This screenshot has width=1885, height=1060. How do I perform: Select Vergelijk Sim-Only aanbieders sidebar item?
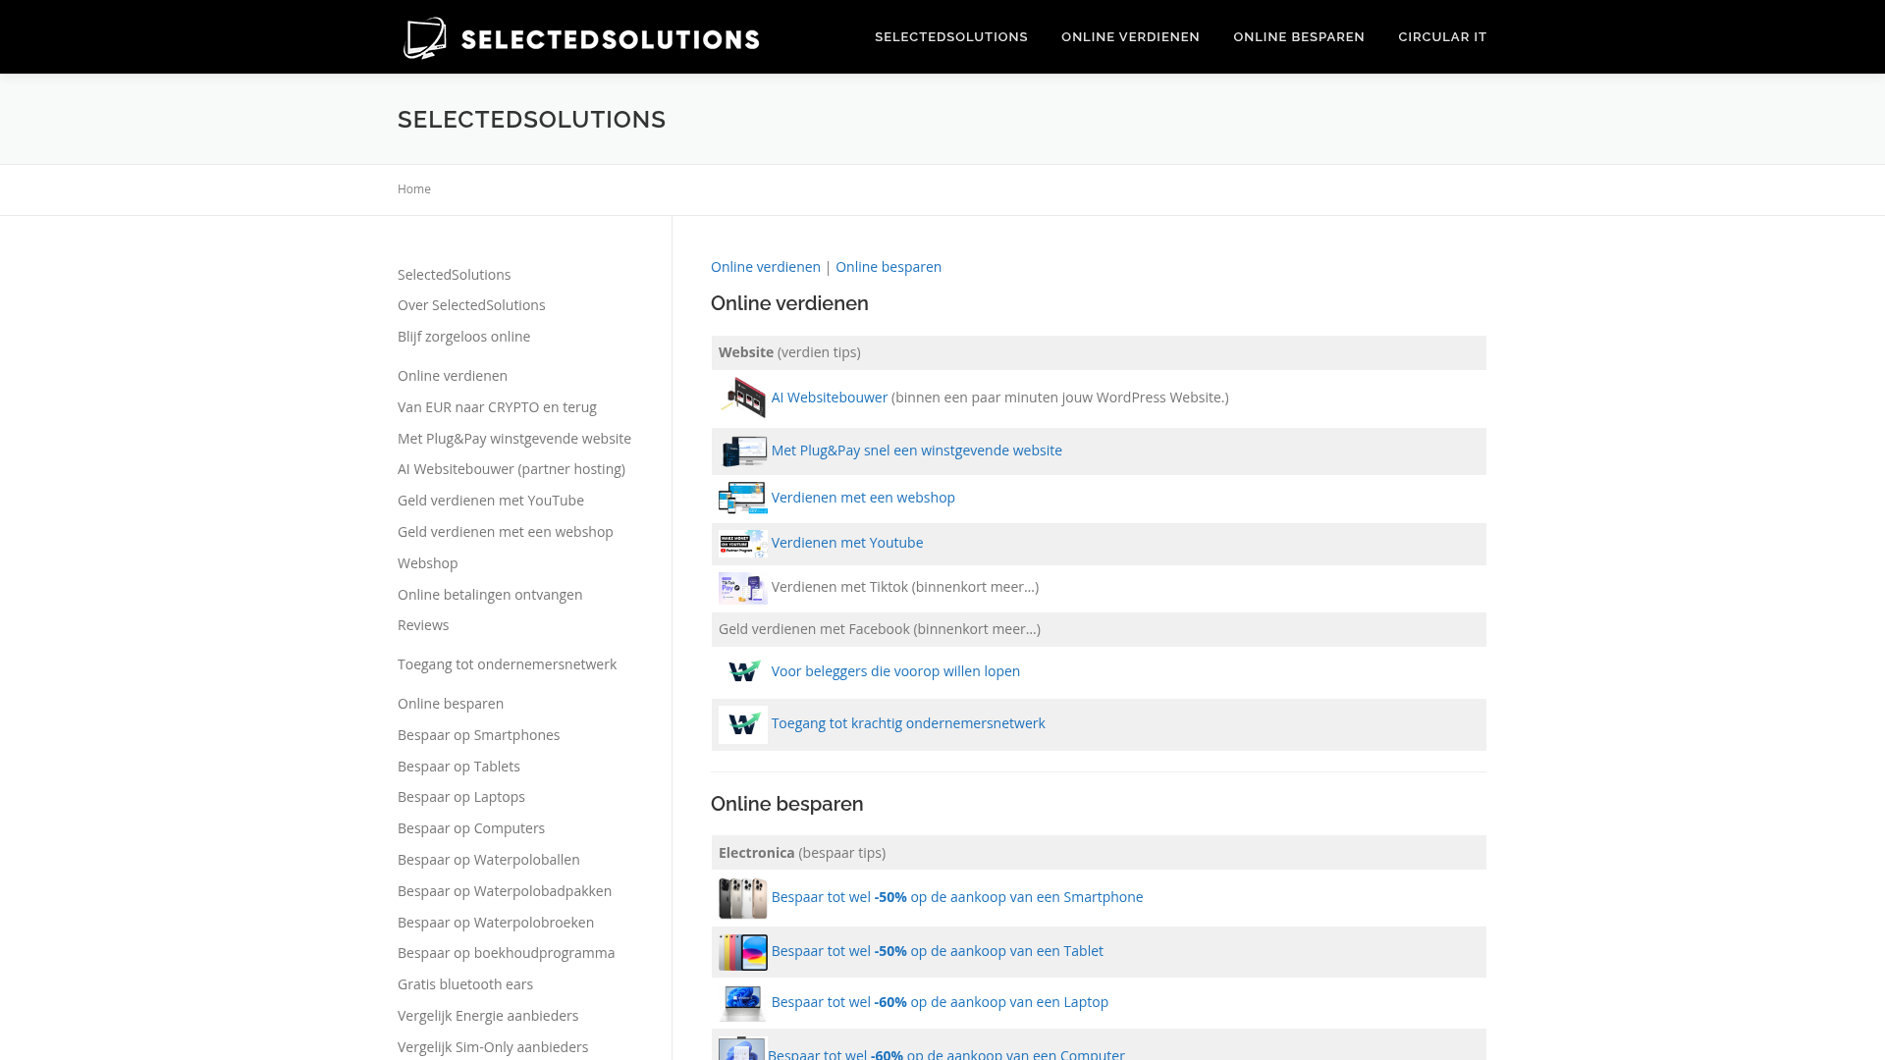click(493, 1047)
